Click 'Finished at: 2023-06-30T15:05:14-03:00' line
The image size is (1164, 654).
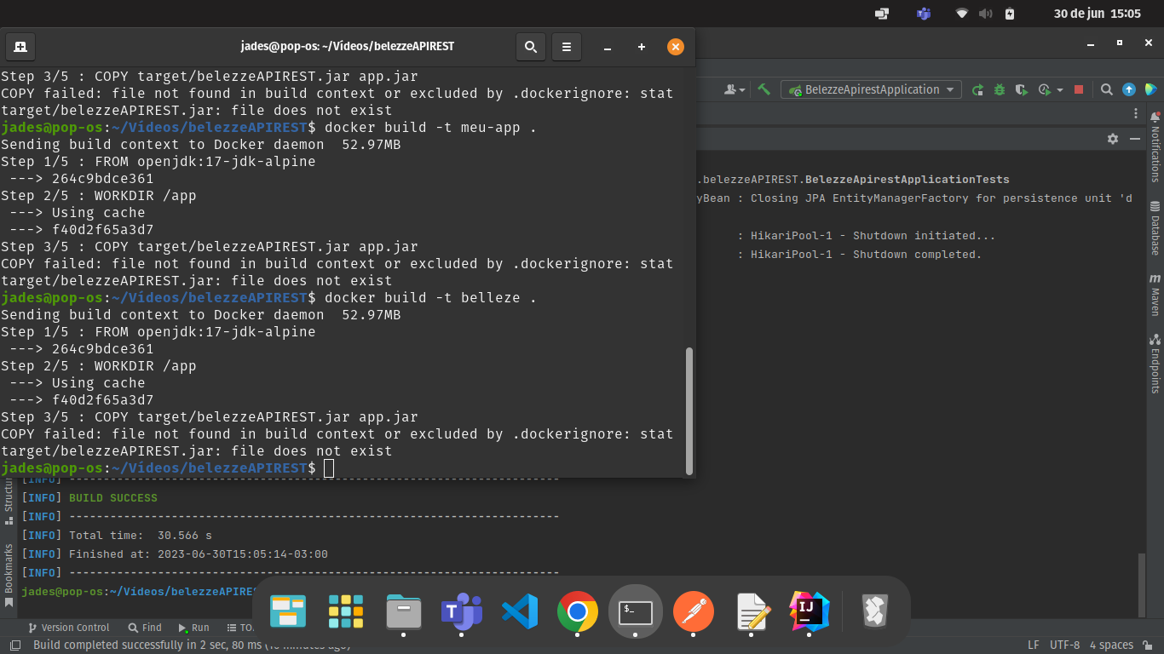coord(199,554)
